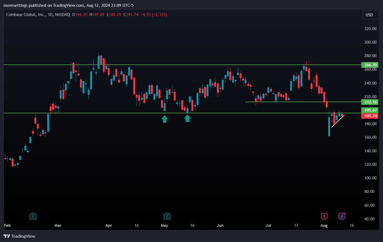Screen dimensions: 383x242
Task: Click the 100.00 price axis label
Action: coord(370,178)
